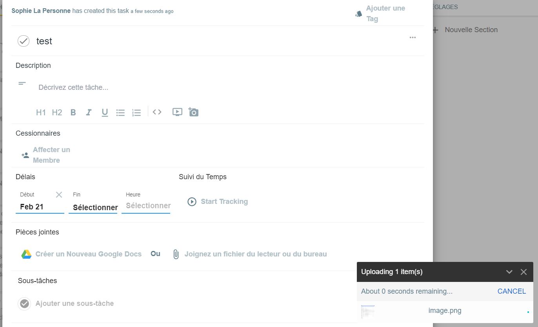The width and height of the screenshot is (538, 327).
Task: Mark the test task as complete
Action: click(24, 41)
